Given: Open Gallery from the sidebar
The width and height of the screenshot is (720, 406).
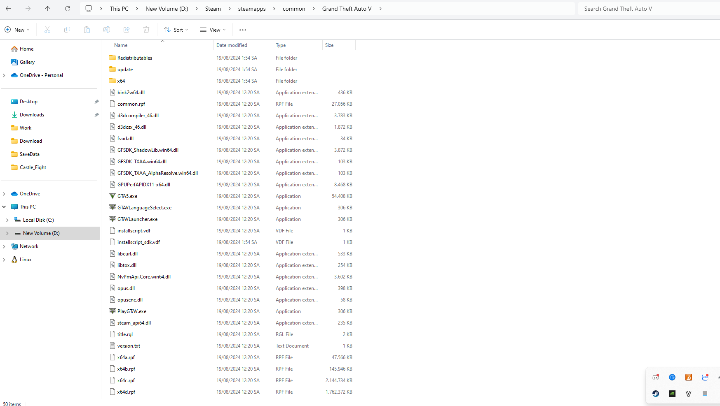Looking at the screenshot, I should (x=27, y=62).
